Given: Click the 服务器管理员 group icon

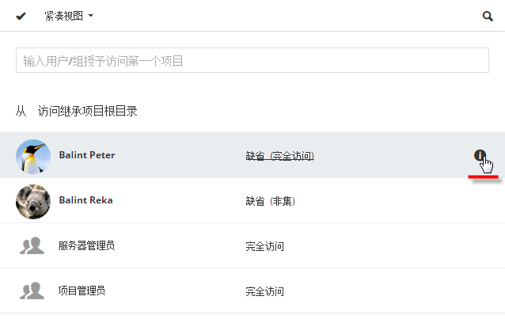Looking at the screenshot, I should click(32, 246).
